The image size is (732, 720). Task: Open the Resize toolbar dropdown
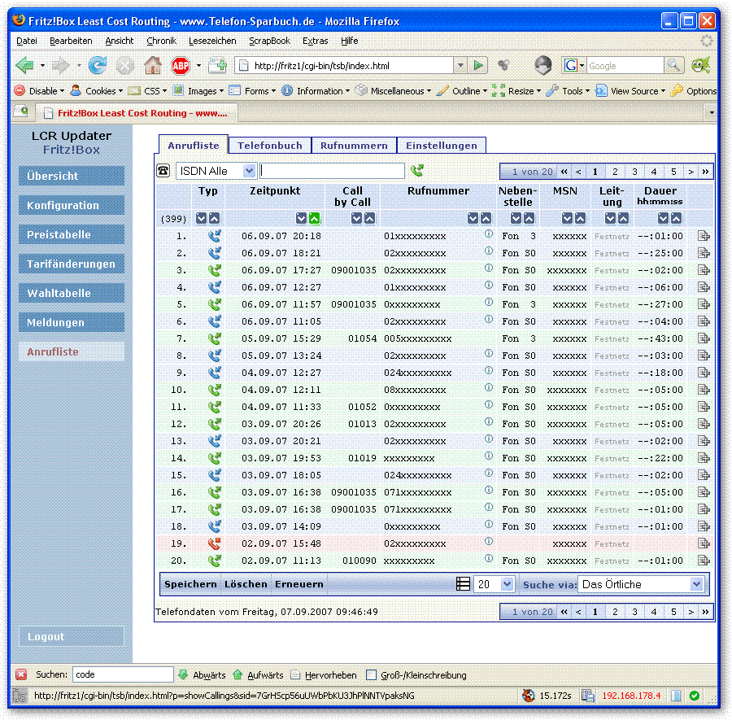(x=516, y=91)
